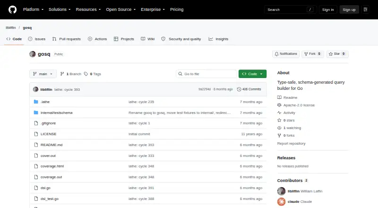Open the Platform dropdown menu
The image size is (378, 208).
pos(33,9)
